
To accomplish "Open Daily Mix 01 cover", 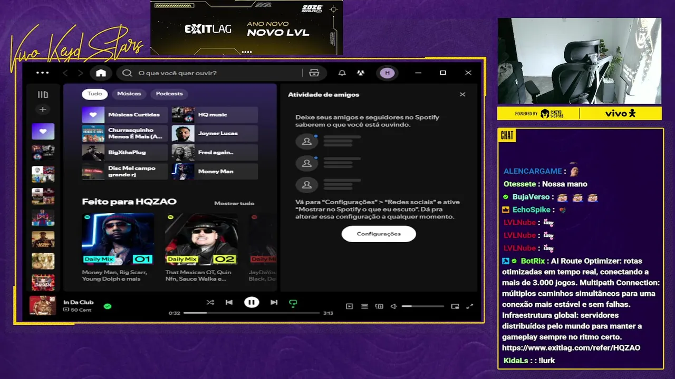I will [x=118, y=238].
